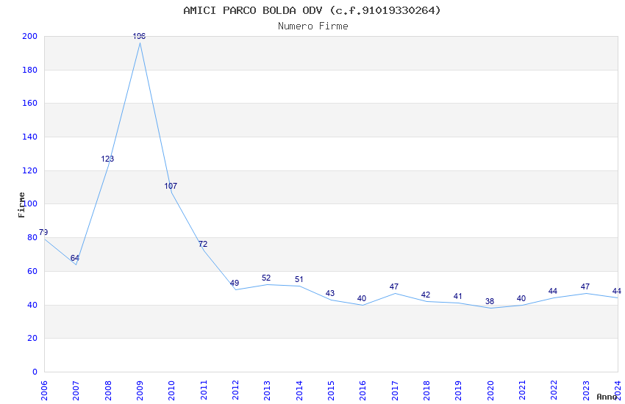Select the subtitle Numero Firme
Viewport: 625px width, 404px height.
(313, 26)
